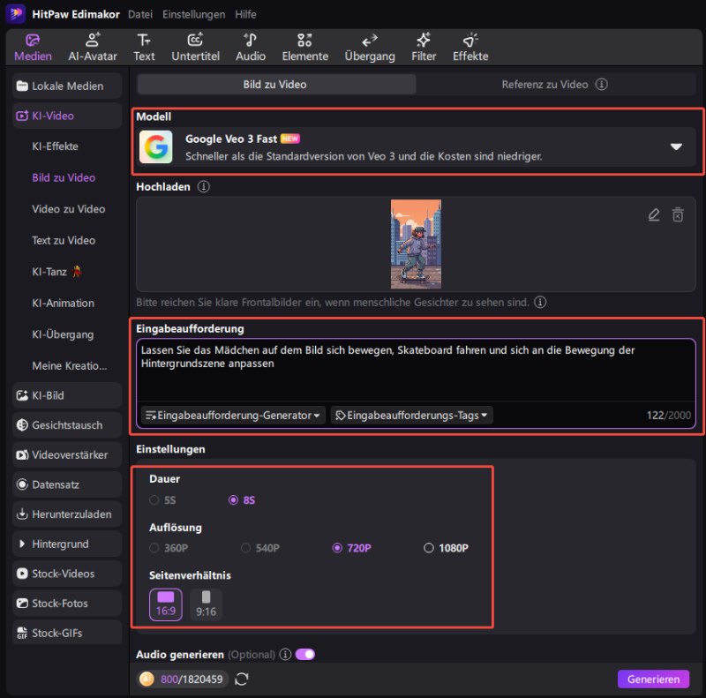Click info icon next to Hochladen

tap(204, 186)
